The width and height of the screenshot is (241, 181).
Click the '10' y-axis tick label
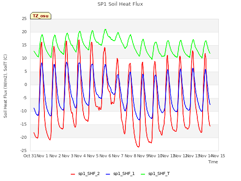click(24, 58)
